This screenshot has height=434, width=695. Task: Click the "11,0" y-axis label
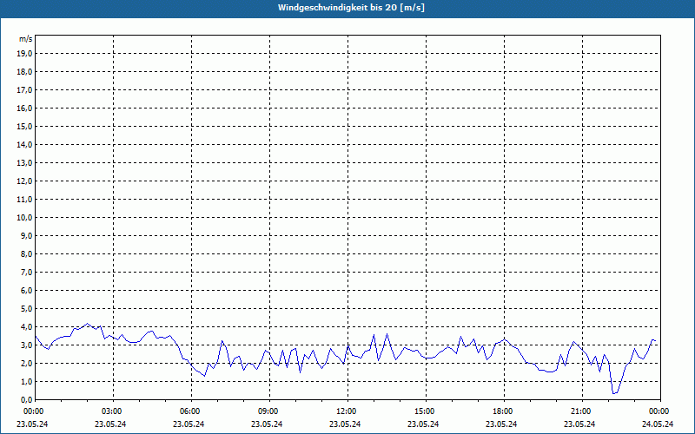[24, 200]
